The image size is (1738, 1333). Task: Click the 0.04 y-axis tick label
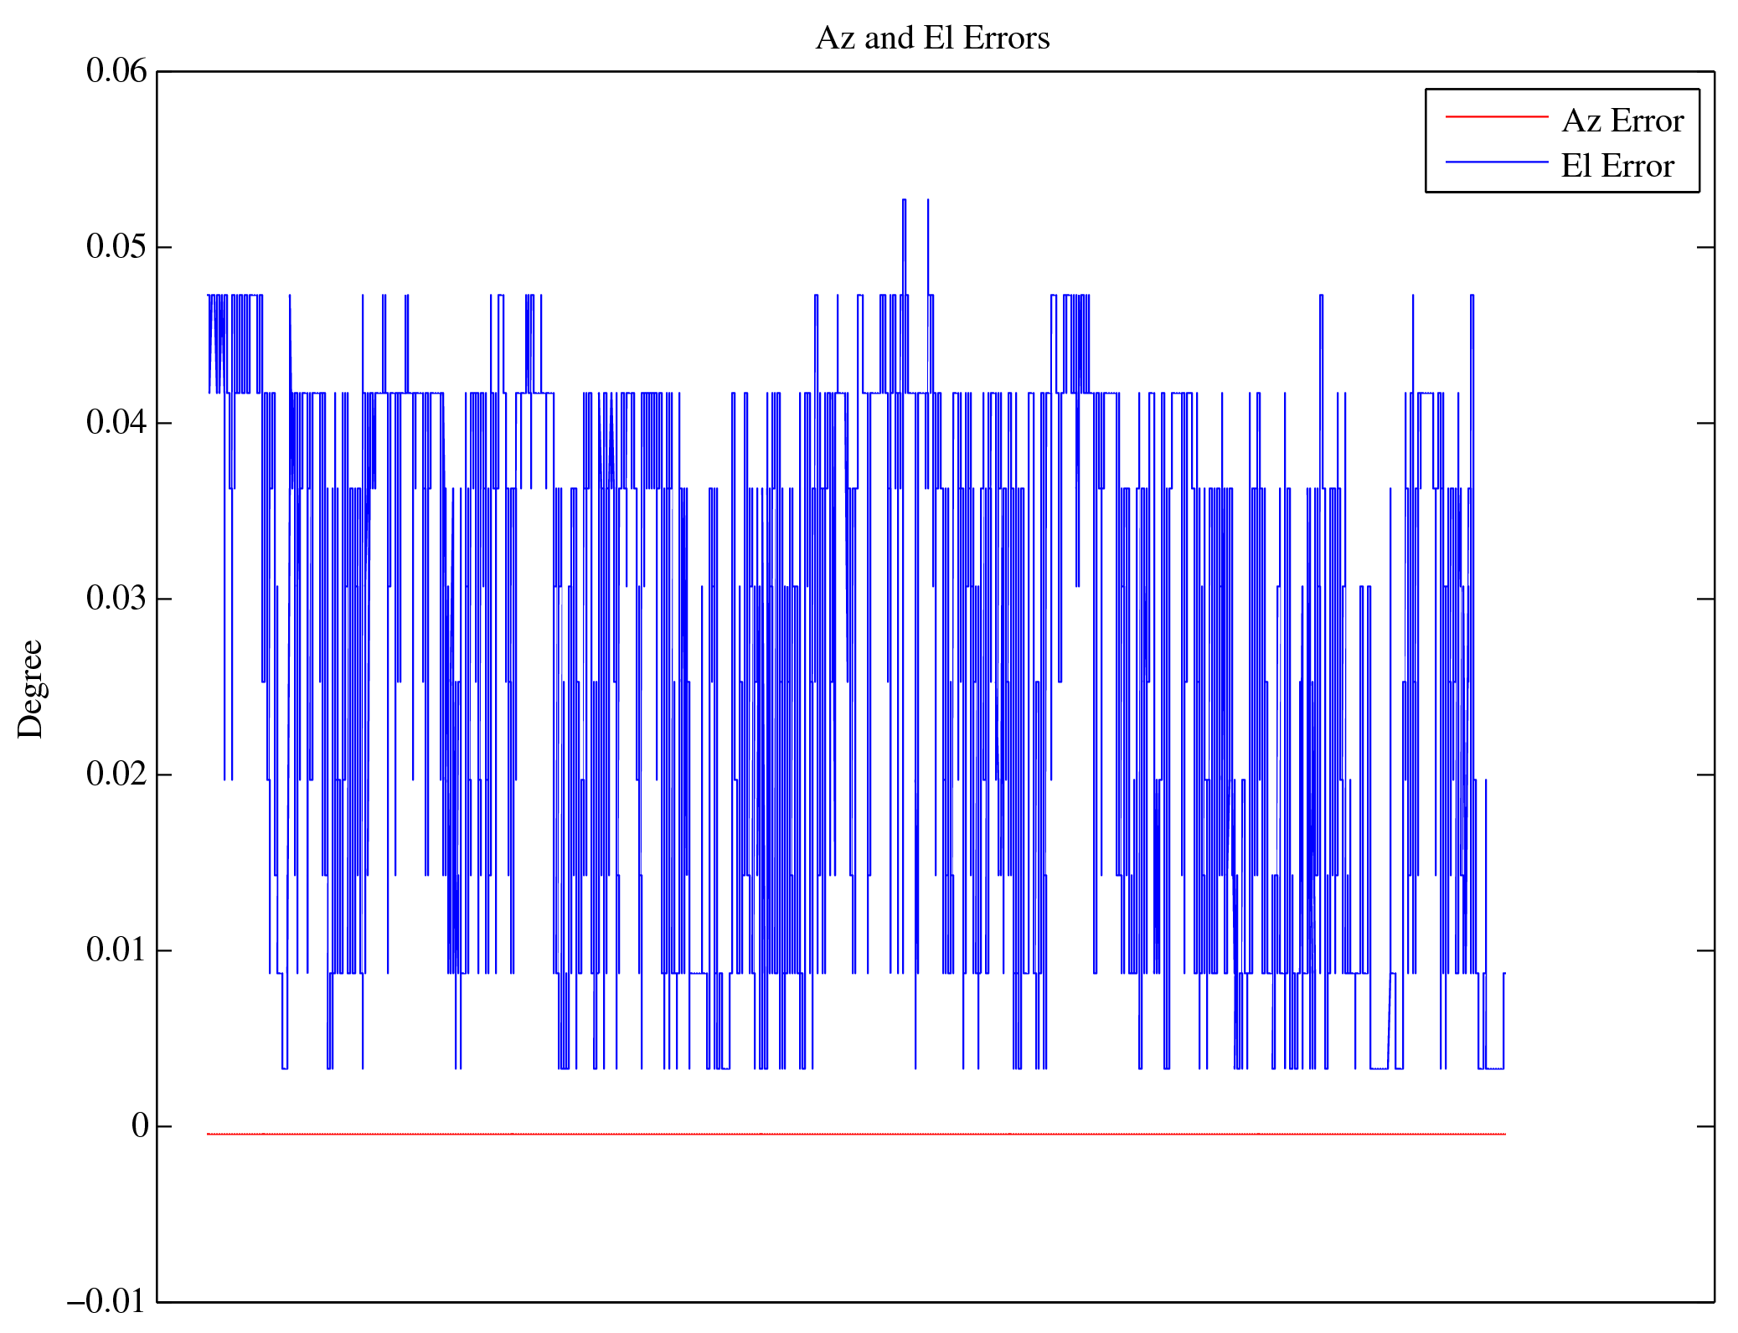116,423
